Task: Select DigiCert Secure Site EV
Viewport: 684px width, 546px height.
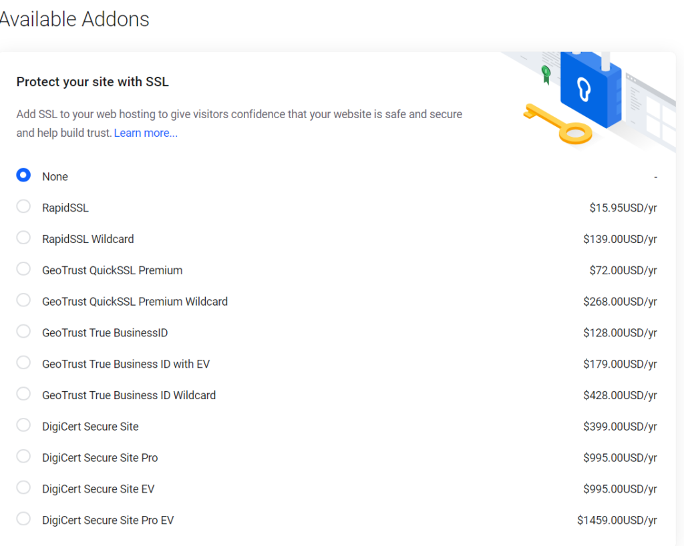Action: pyautogui.click(x=23, y=487)
